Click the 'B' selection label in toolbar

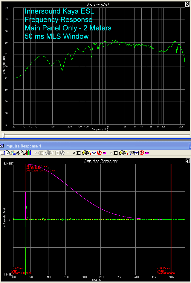coord(111,153)
